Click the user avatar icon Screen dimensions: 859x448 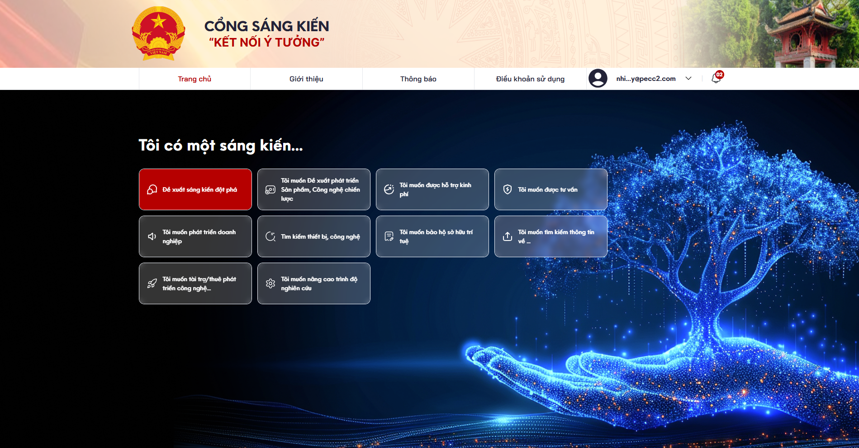coord(598,78)
